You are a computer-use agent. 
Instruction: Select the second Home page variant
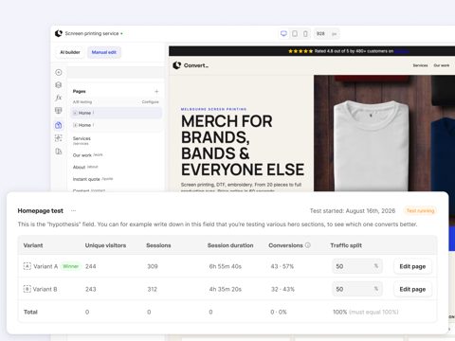click(x=117, y=125)
